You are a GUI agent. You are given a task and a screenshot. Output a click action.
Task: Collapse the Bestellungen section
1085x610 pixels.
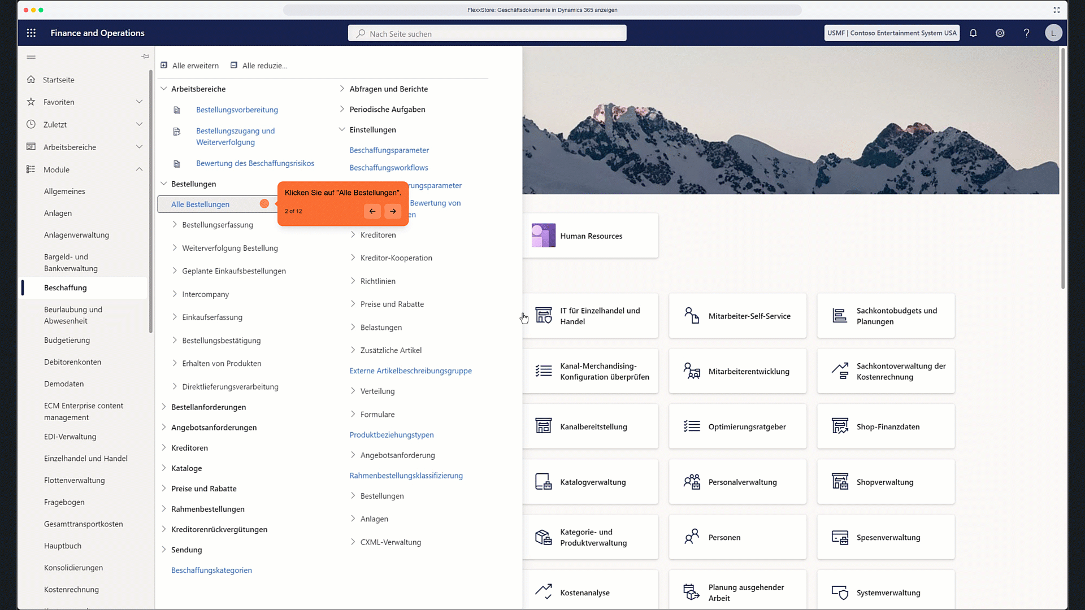pos(164,184)
